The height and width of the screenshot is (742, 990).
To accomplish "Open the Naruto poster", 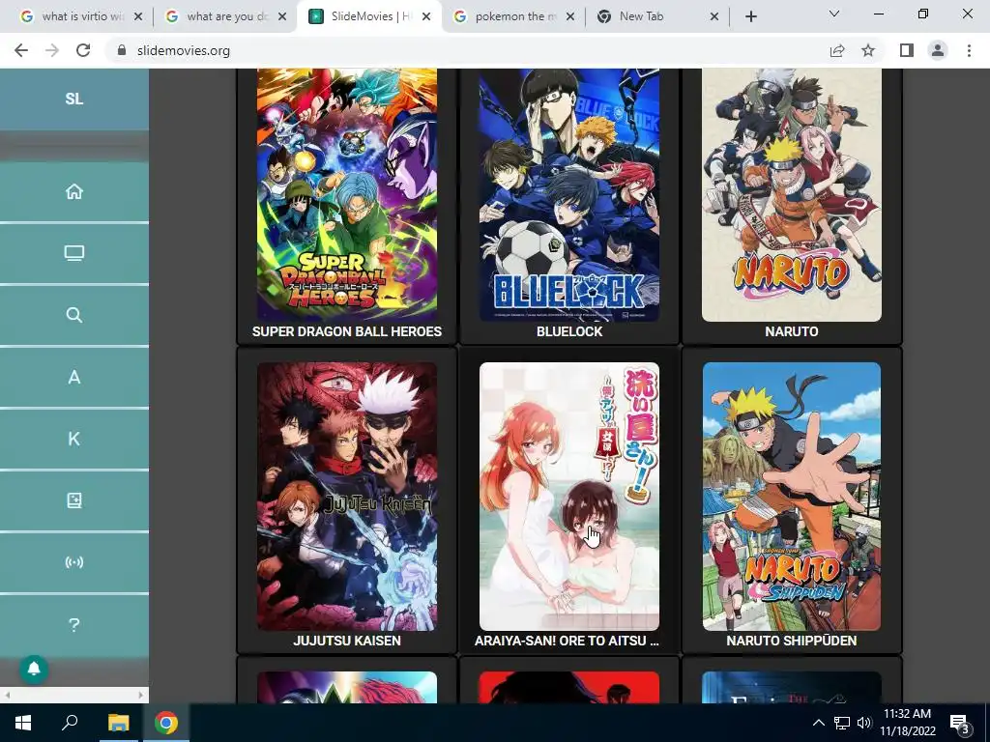I will click(x=792, y=195).
